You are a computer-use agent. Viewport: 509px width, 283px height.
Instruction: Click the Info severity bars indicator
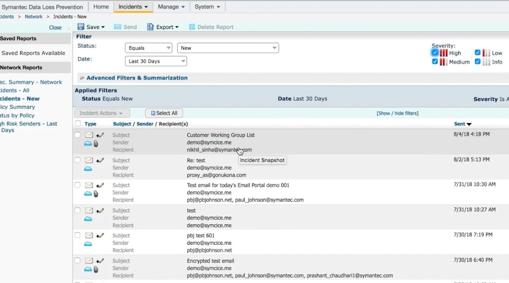[486, 62]
